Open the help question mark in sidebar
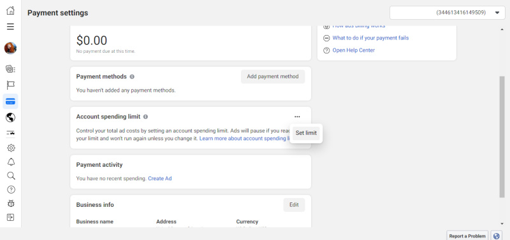 pos(11,190)
